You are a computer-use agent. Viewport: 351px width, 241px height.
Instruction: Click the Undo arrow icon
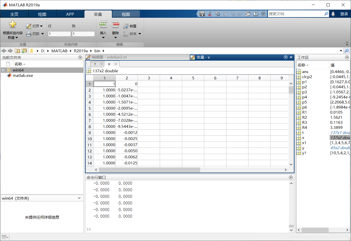[233, 14]
